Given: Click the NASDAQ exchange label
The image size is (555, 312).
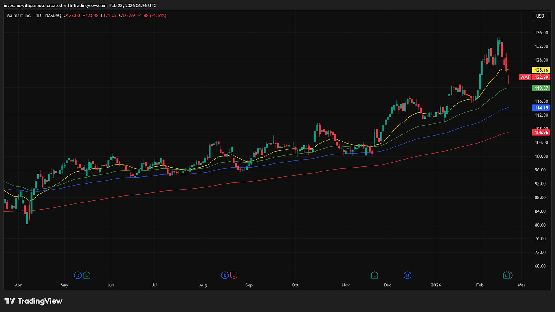Looking at the screenshot, I should 54,16.
